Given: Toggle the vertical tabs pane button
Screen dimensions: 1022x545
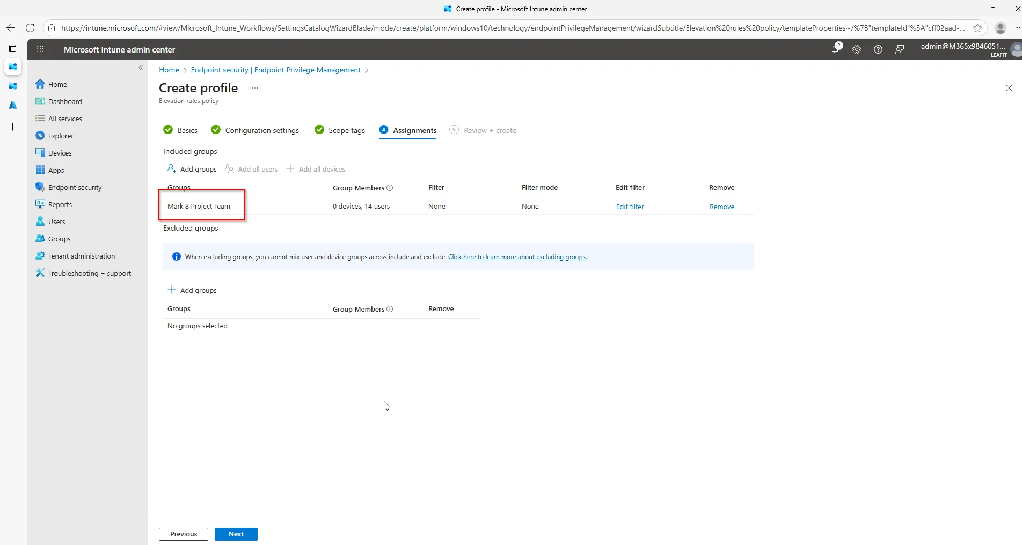Looking at the screenshot, I should coord(12,48).
